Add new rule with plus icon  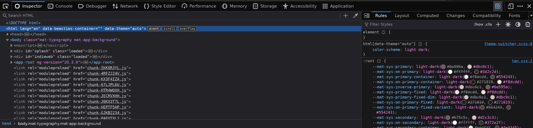pos(498,24)
